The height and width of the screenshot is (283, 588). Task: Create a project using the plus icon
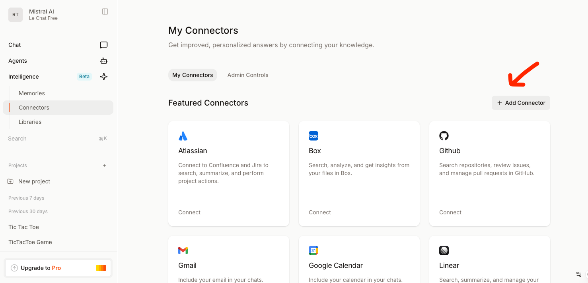(x=104, y=165)
